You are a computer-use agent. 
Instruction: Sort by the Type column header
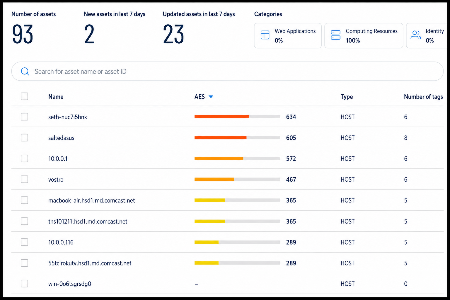click(x=347, y=97)
